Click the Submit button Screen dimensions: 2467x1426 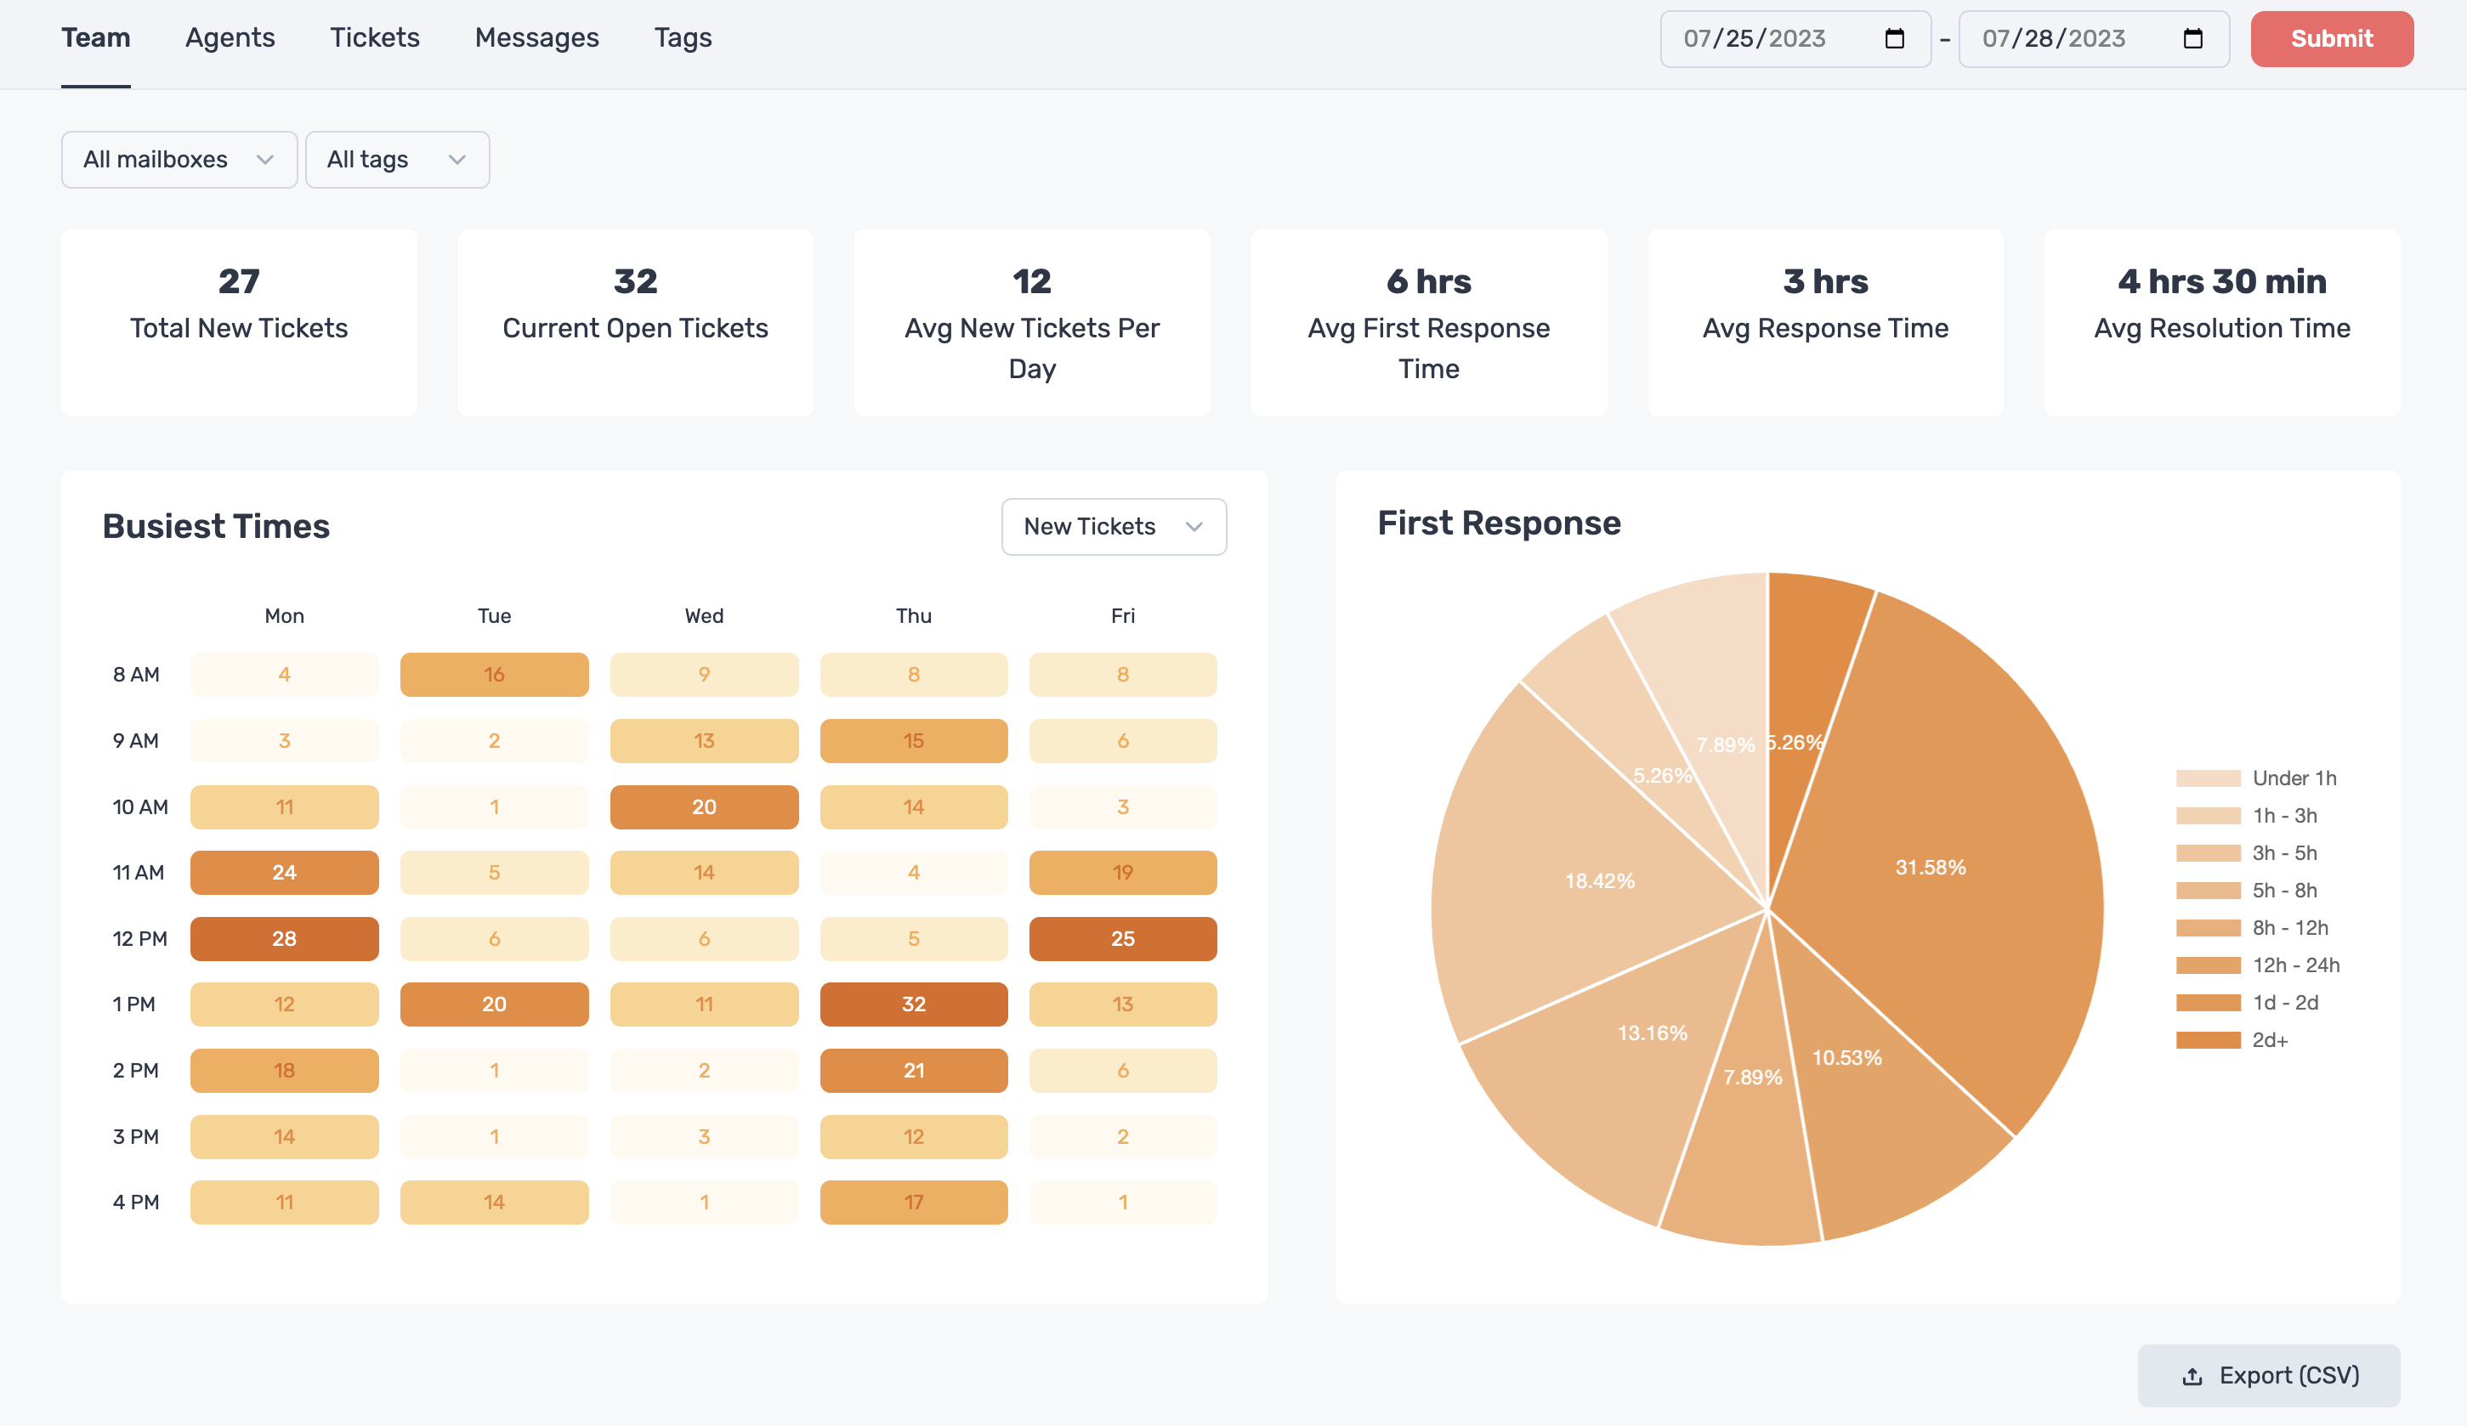point(2331,39)
